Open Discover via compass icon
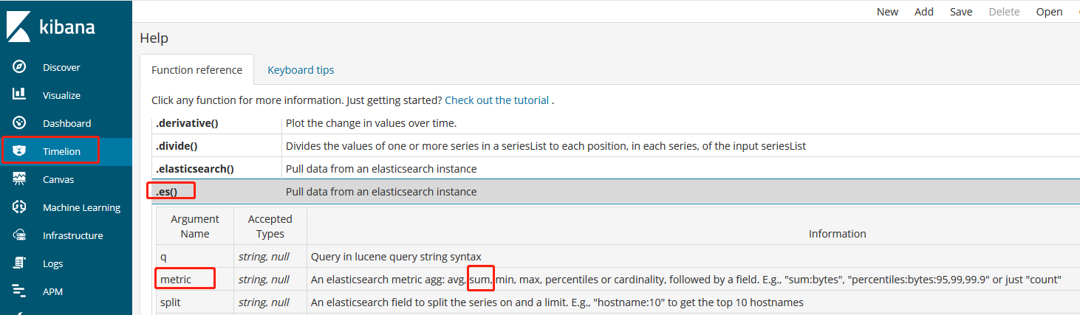Image resolution: width=1080 pixels, height=315 pixels. (x=19, y=67)
